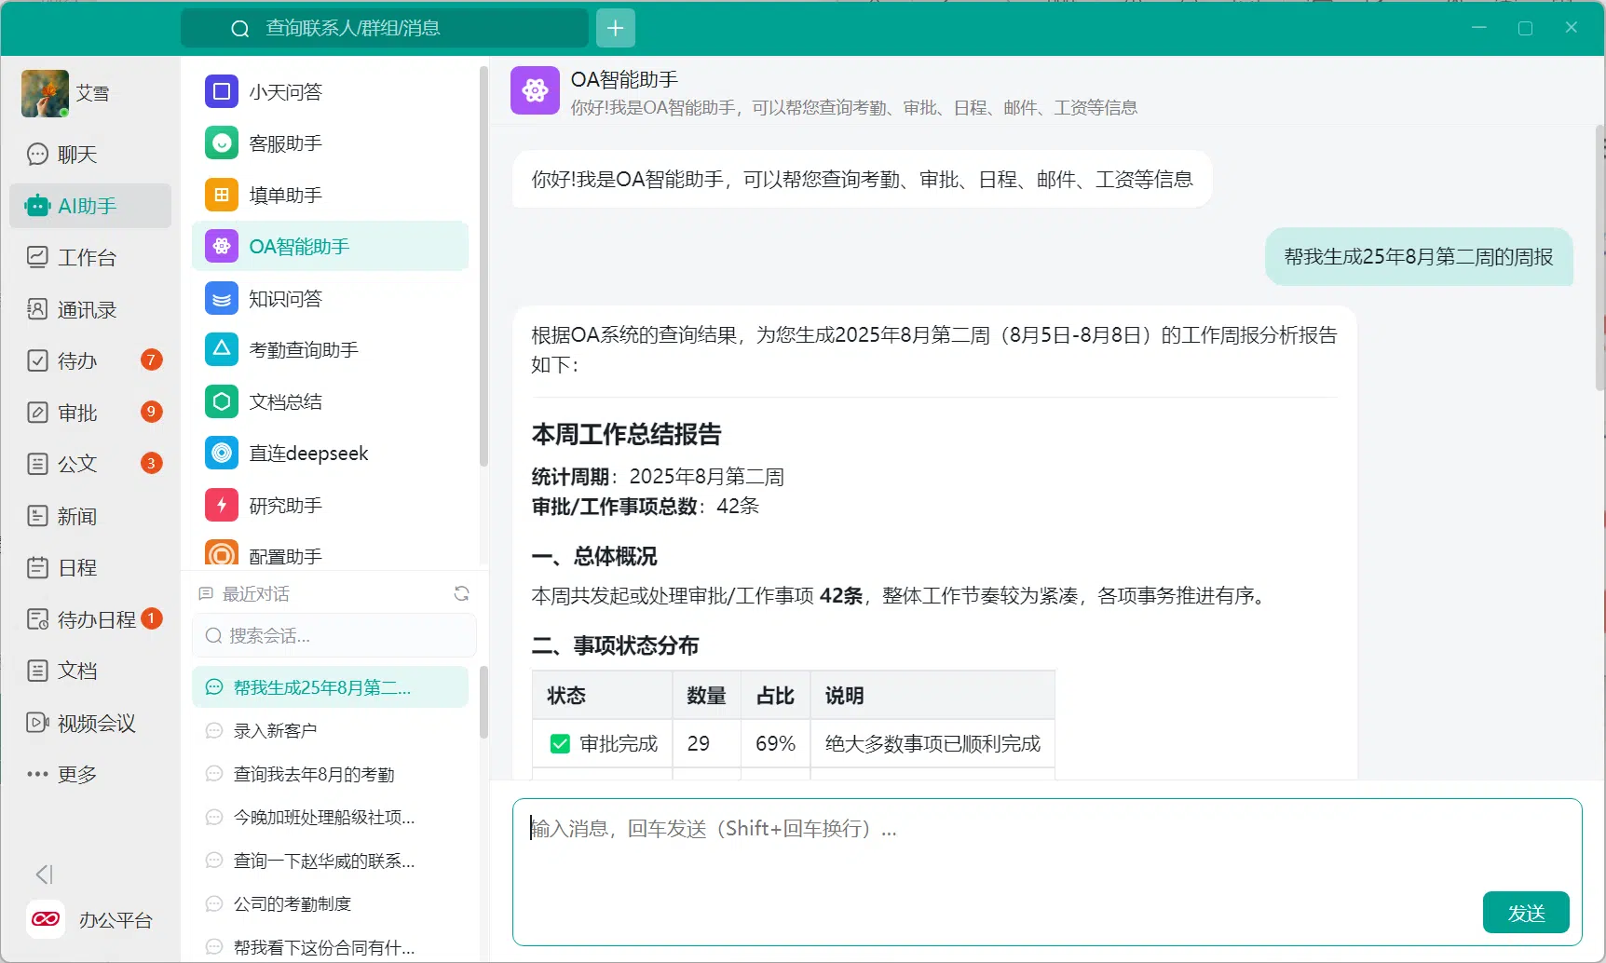This screenshot has height=963, width=1606.
Task: Focus the message input box
Action: tap(1047, 872)
